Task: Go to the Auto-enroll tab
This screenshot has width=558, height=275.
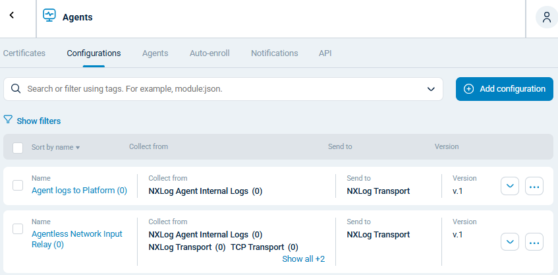Action: (209, 53)
